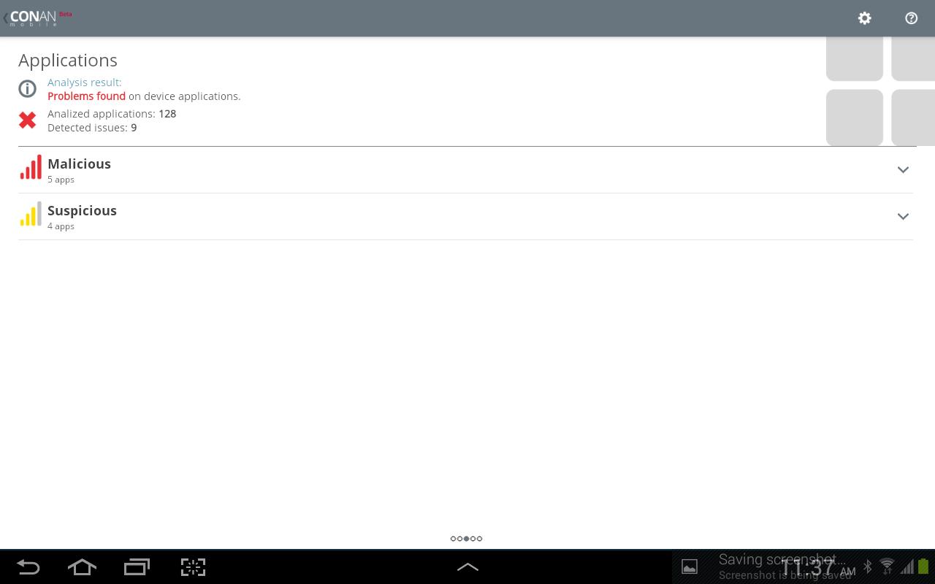Screen dimensions: 935x584
Task: Select the first page indicator dot
Action: click(x=453, y=539)
